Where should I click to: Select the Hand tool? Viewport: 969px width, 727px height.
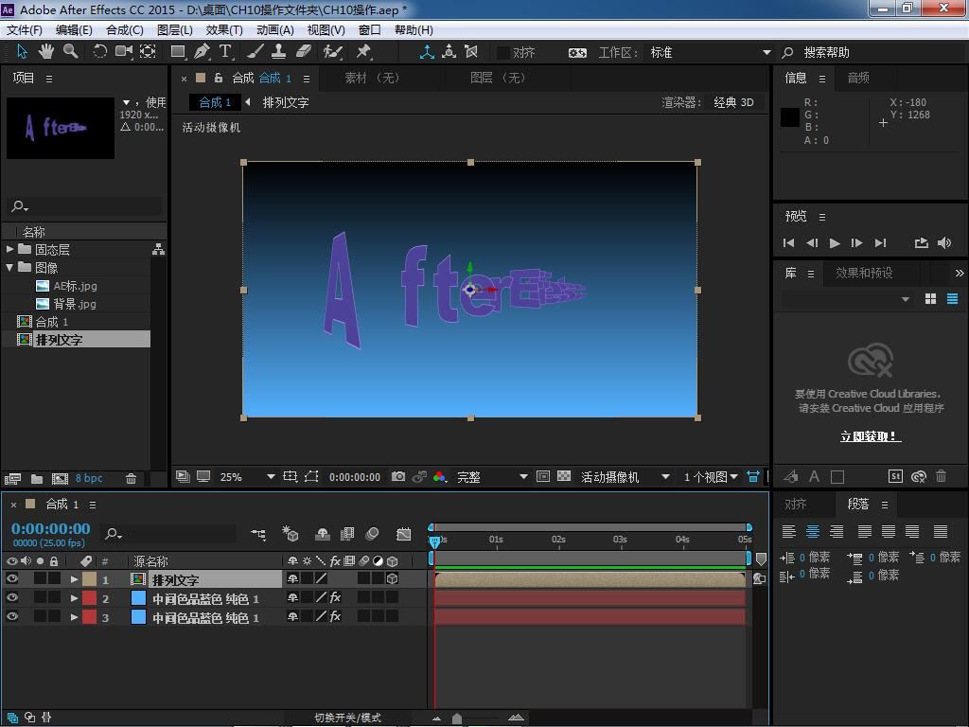(45, 52)
